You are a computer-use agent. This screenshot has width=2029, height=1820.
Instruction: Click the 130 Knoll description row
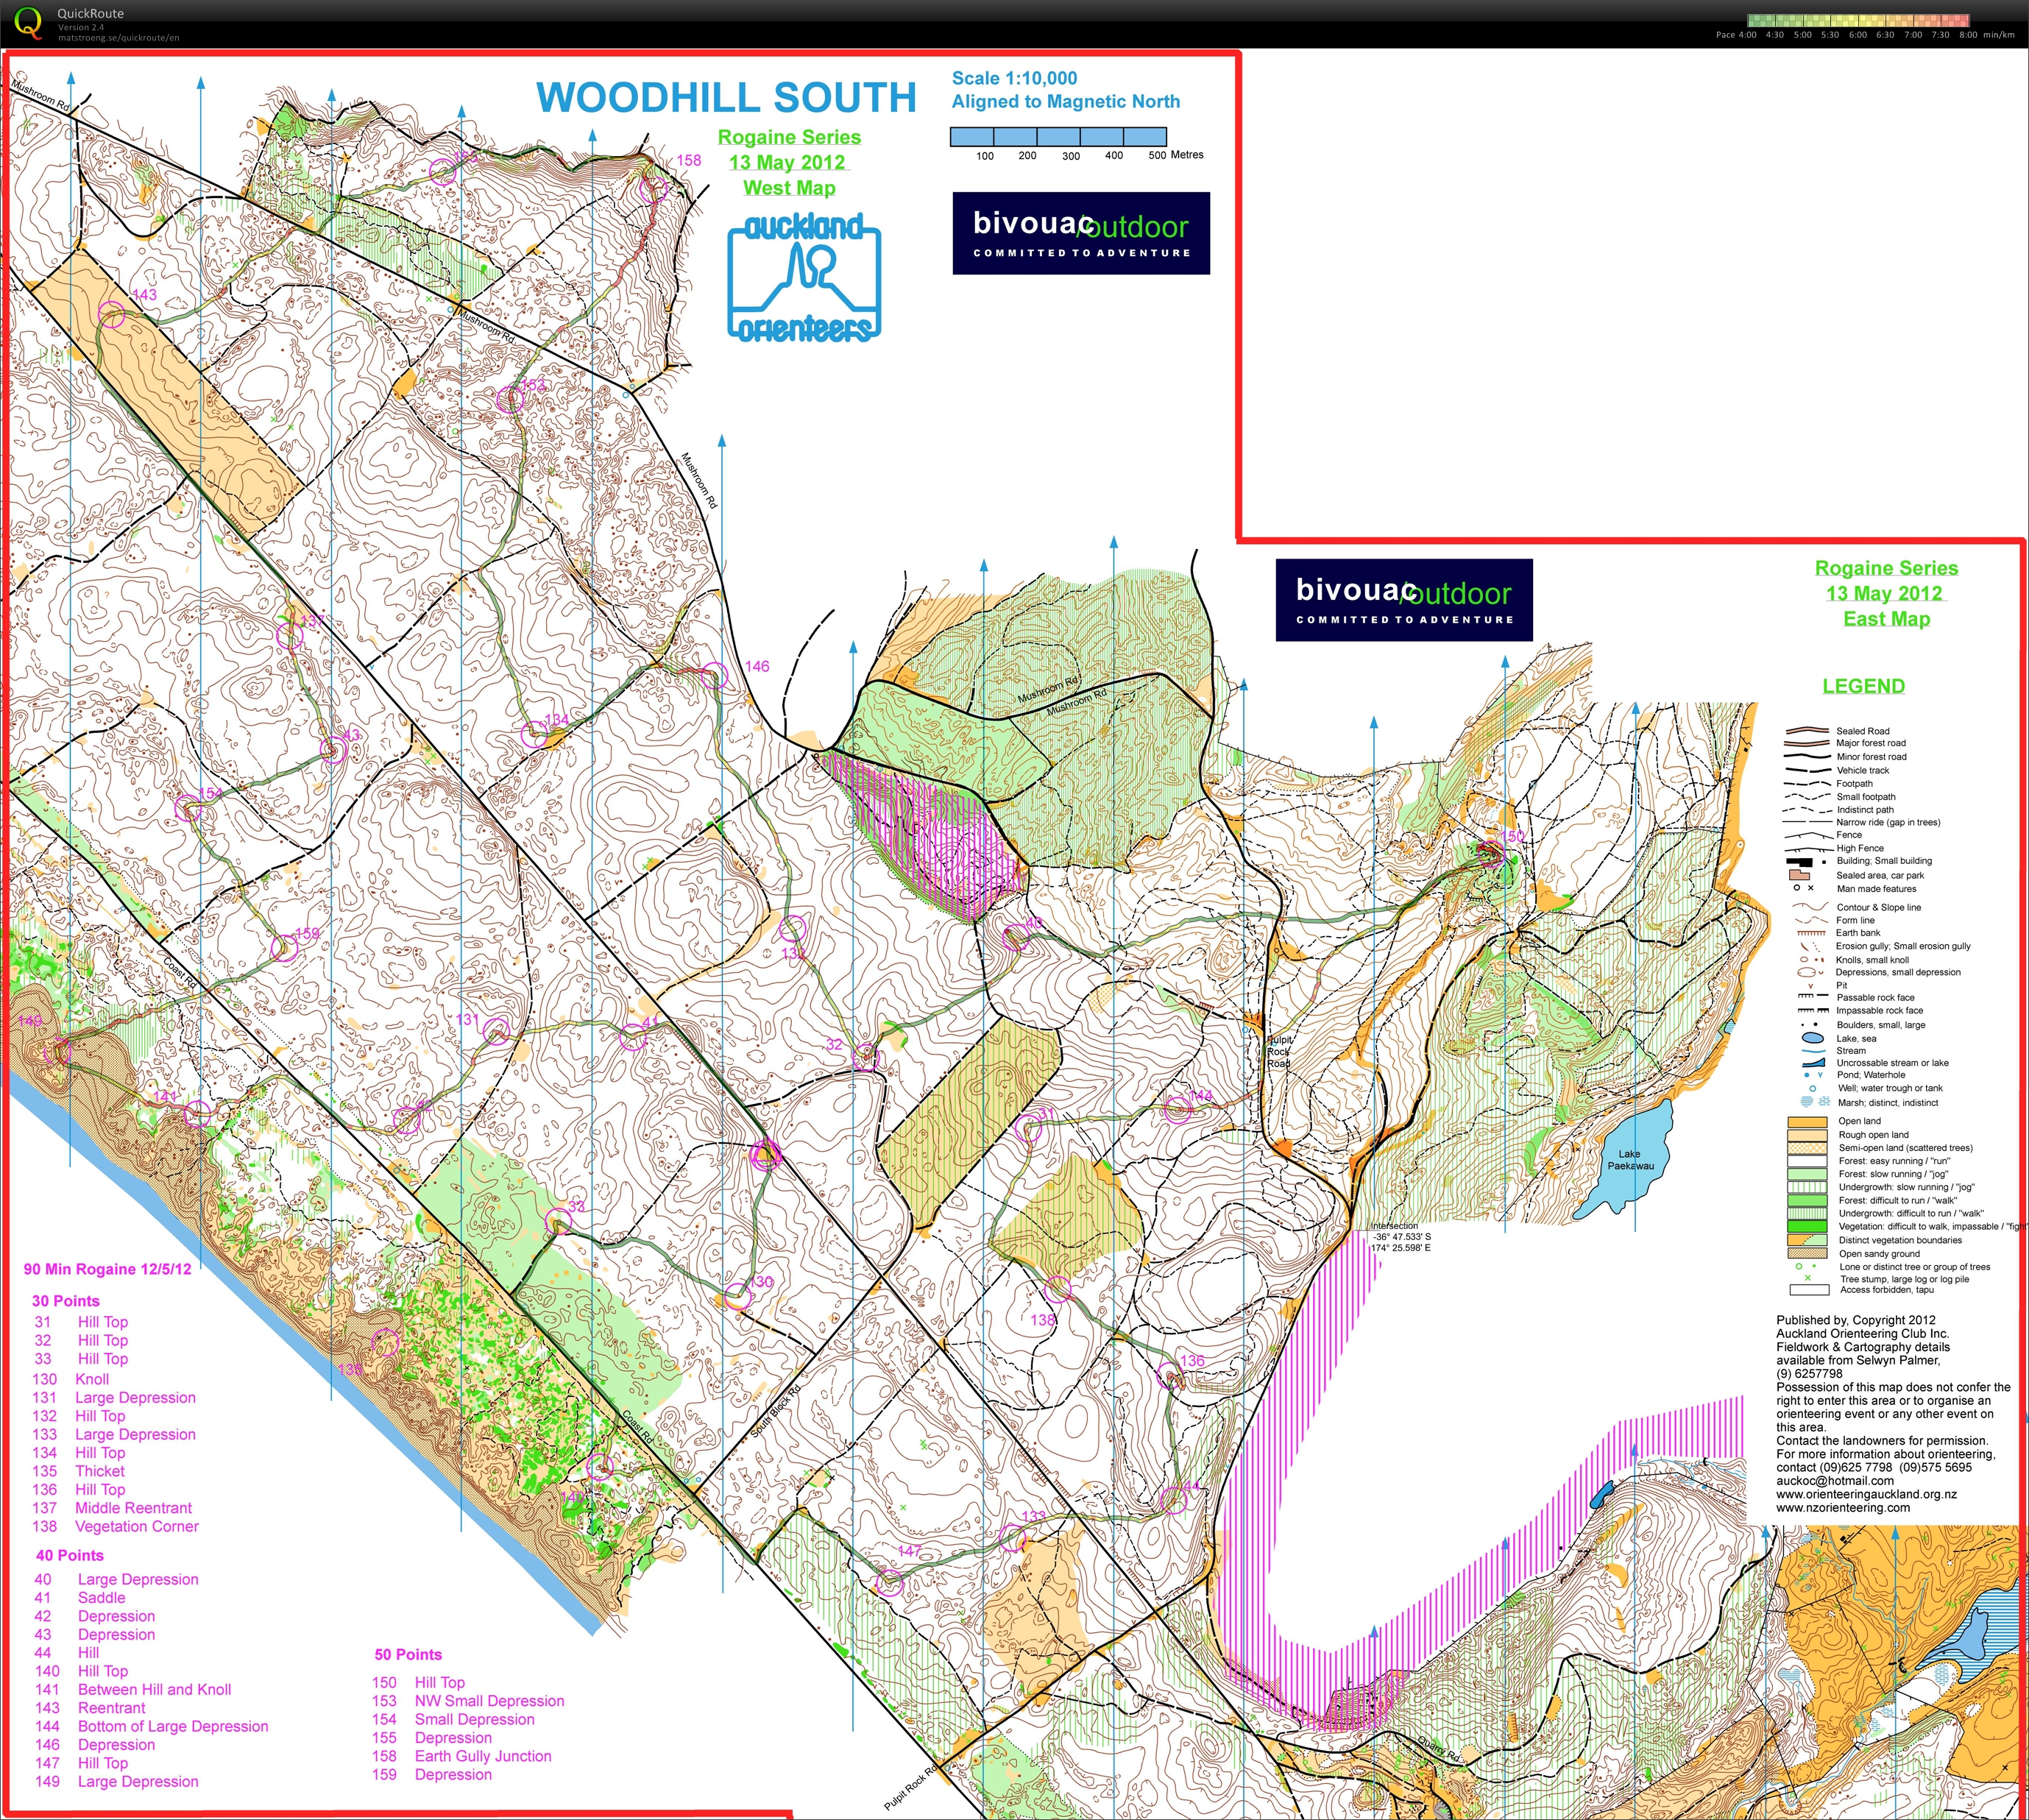[71, 1379]
